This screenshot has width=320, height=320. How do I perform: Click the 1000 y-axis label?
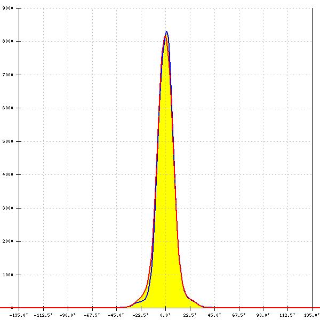click(7, 275)
